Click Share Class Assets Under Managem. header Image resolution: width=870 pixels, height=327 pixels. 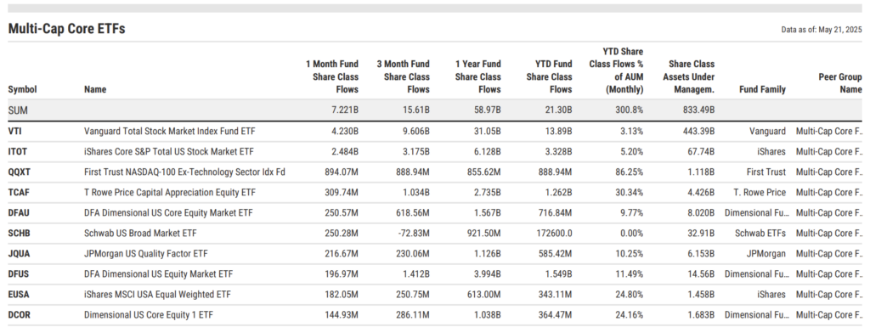688,76
